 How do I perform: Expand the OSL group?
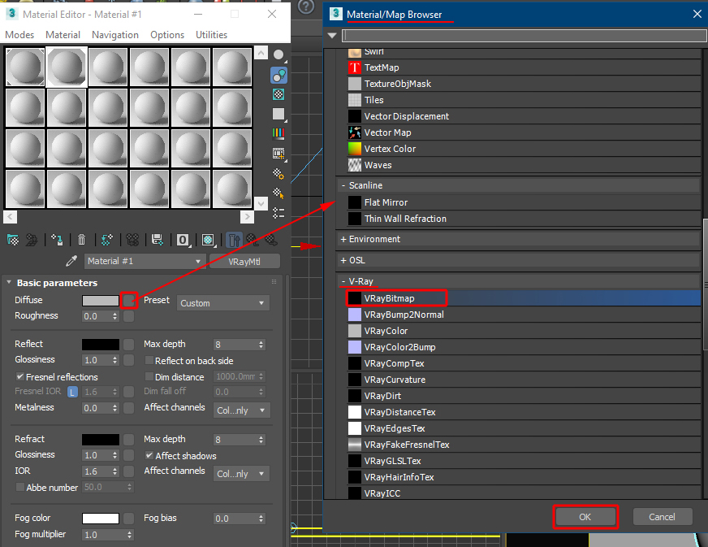click(x=343, y=260)
